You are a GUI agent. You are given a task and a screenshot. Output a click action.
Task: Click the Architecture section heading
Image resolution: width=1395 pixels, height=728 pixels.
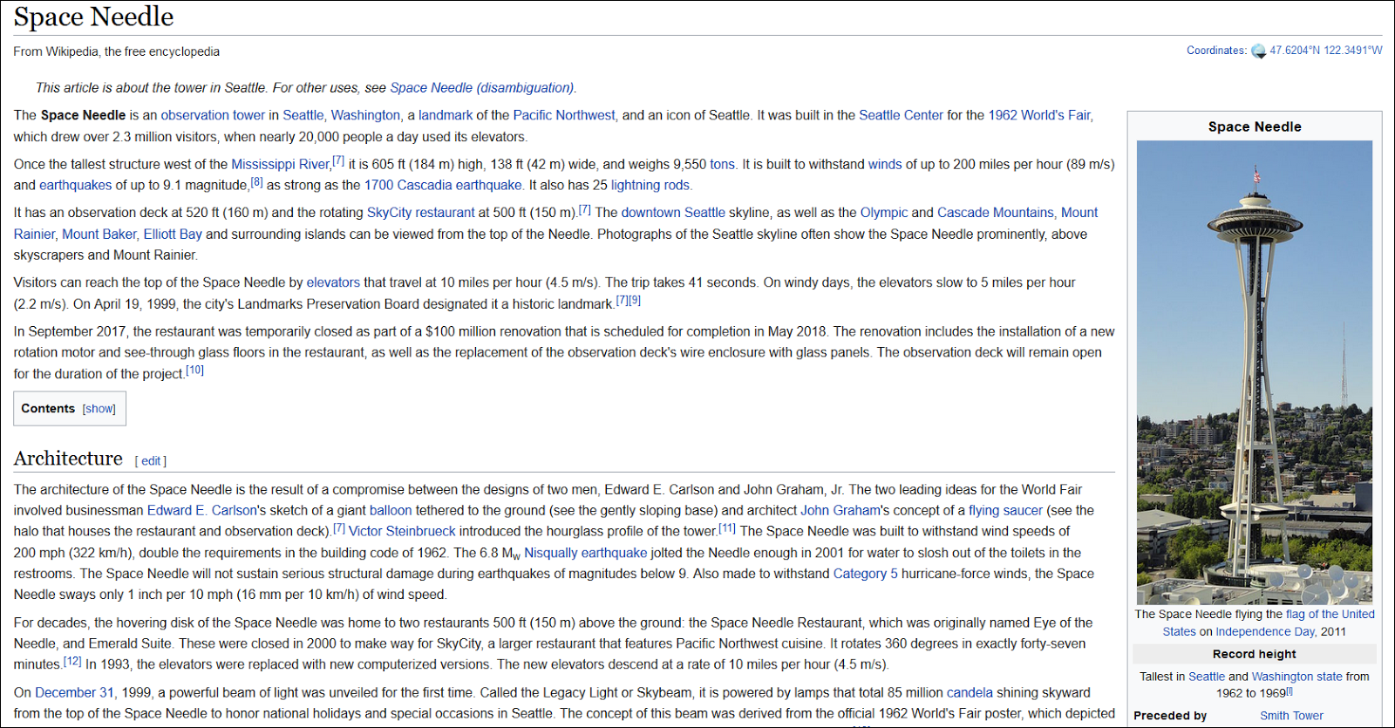tap(68, 459)
